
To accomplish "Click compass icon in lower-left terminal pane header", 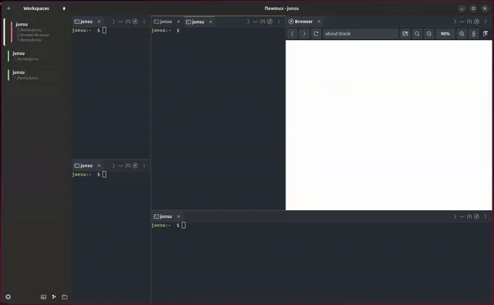I will (135, 166).
